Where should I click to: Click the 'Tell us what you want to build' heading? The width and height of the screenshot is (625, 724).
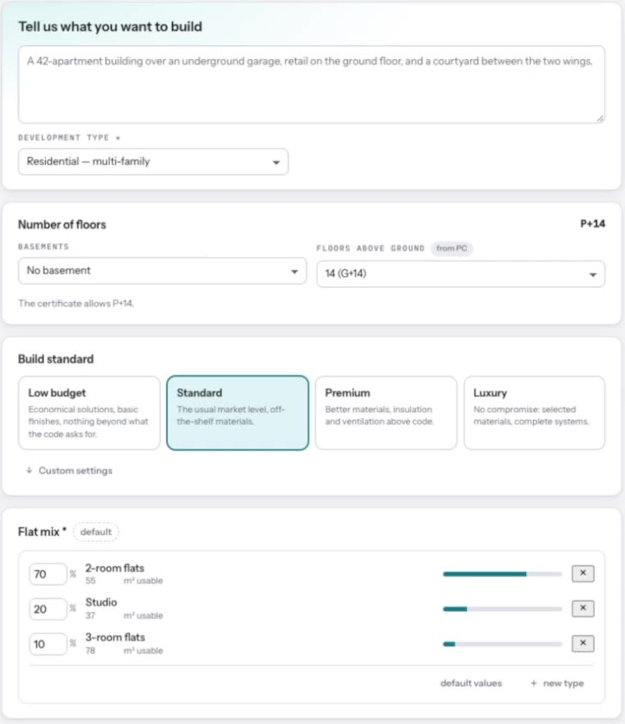pyautogui.click(x=110, y=26)
